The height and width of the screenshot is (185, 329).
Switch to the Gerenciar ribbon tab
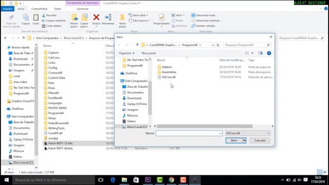pos(82,9)
